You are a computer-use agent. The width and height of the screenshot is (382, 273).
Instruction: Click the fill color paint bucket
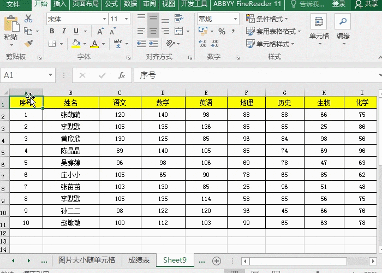click(x=76, y=44)
